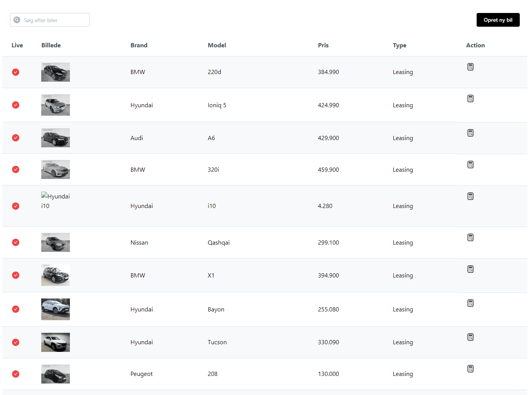
Task: Open the Nissan Qashqai thumbnail
Action: coord(55,242)
